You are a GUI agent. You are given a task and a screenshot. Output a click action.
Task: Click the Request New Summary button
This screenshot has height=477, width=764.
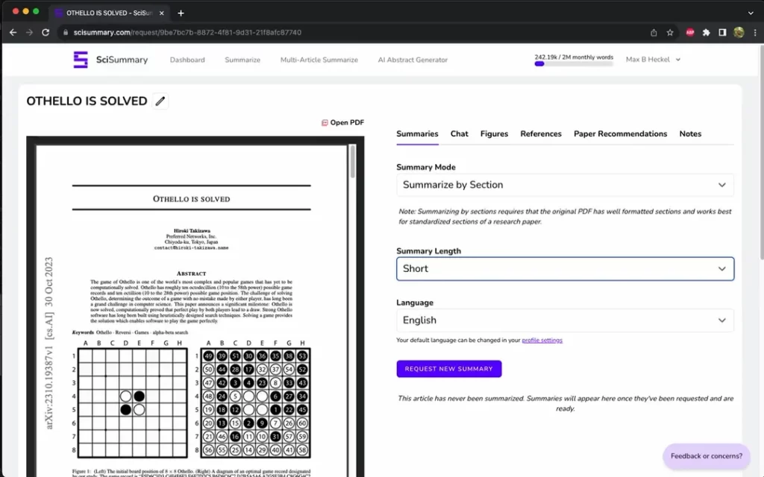coord(448,368)
